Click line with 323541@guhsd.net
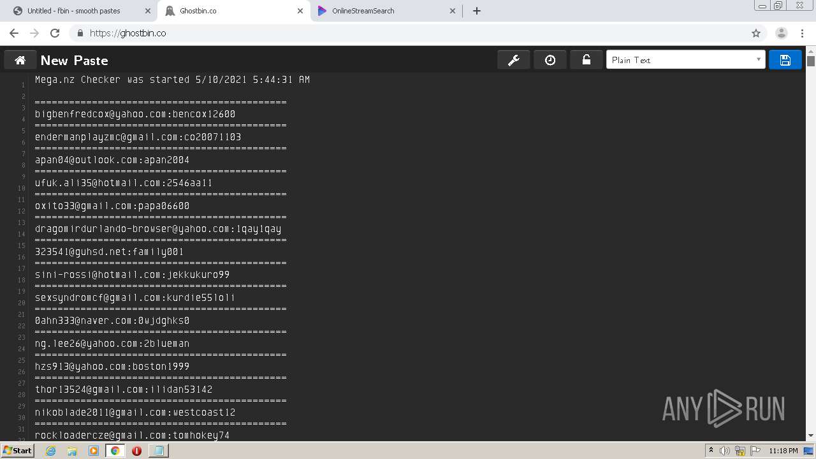This screenshot has width=816, height=459. pyautogui.click(x=110, y=252)
